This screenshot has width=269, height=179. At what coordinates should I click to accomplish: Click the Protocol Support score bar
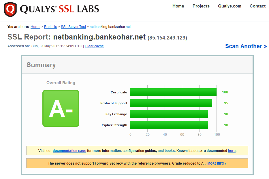[x=171, y=103]
